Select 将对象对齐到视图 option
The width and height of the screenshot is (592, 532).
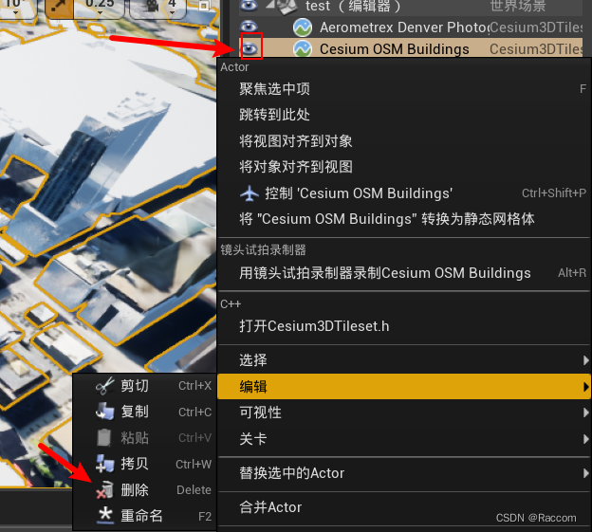[404, 167]
